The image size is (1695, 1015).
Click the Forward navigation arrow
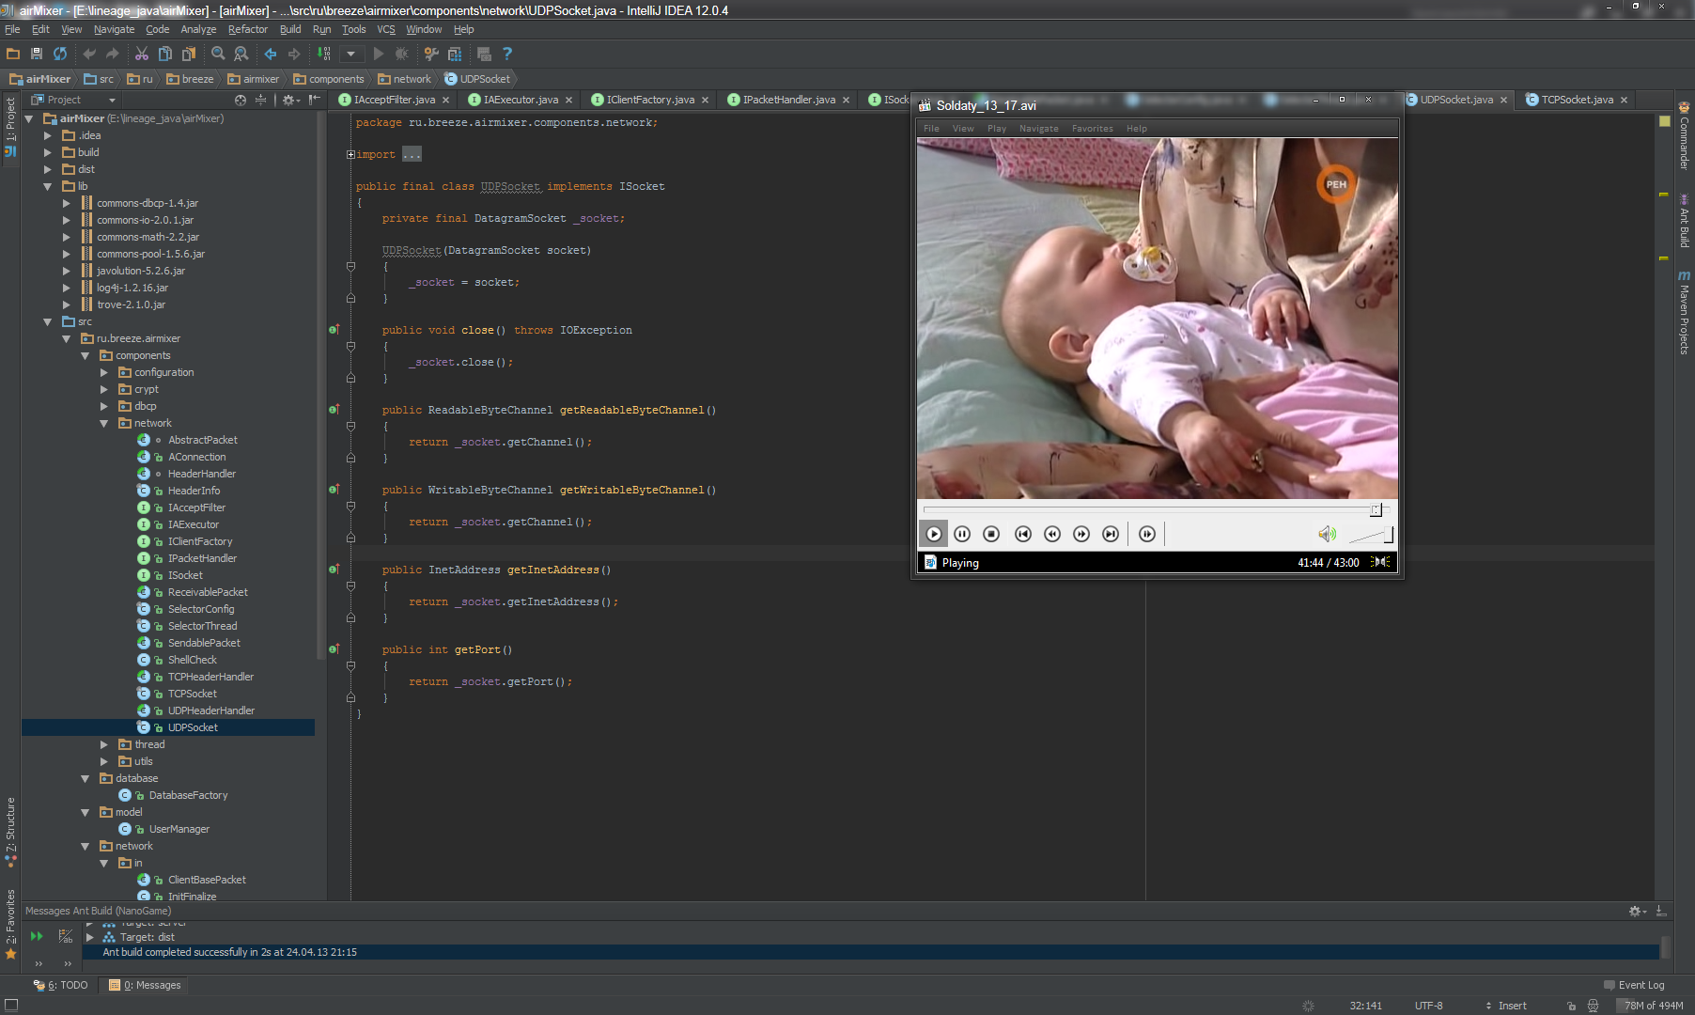(x=294, y=54)
